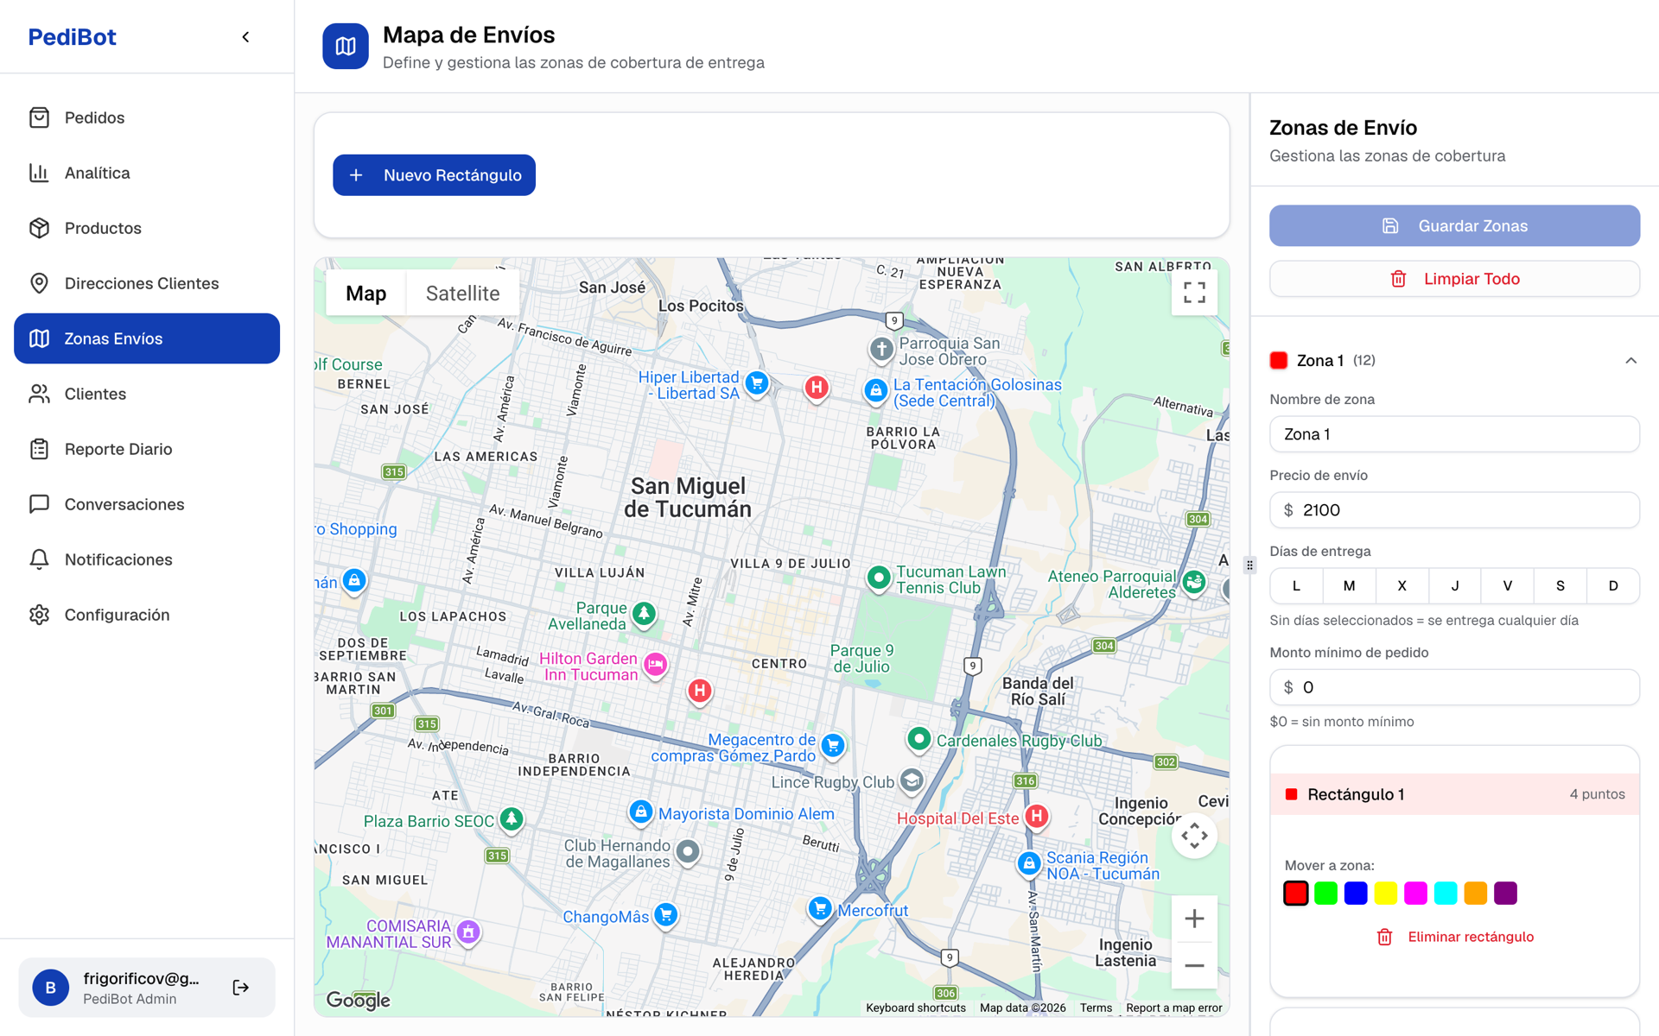This screenshot has width=1659, height=1036.
Task: Toggle Tuesday (M) delivery day
Action: click(x=1349, y=585)
